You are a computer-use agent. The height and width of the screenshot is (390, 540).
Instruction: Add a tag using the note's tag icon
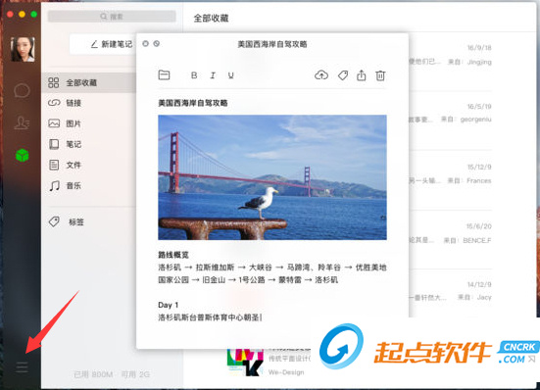[x=343, y=75]
